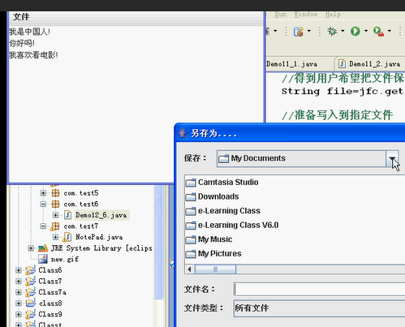
Task: Click the file list horizontal scrollbar thumb
Action: click(215, 269)
